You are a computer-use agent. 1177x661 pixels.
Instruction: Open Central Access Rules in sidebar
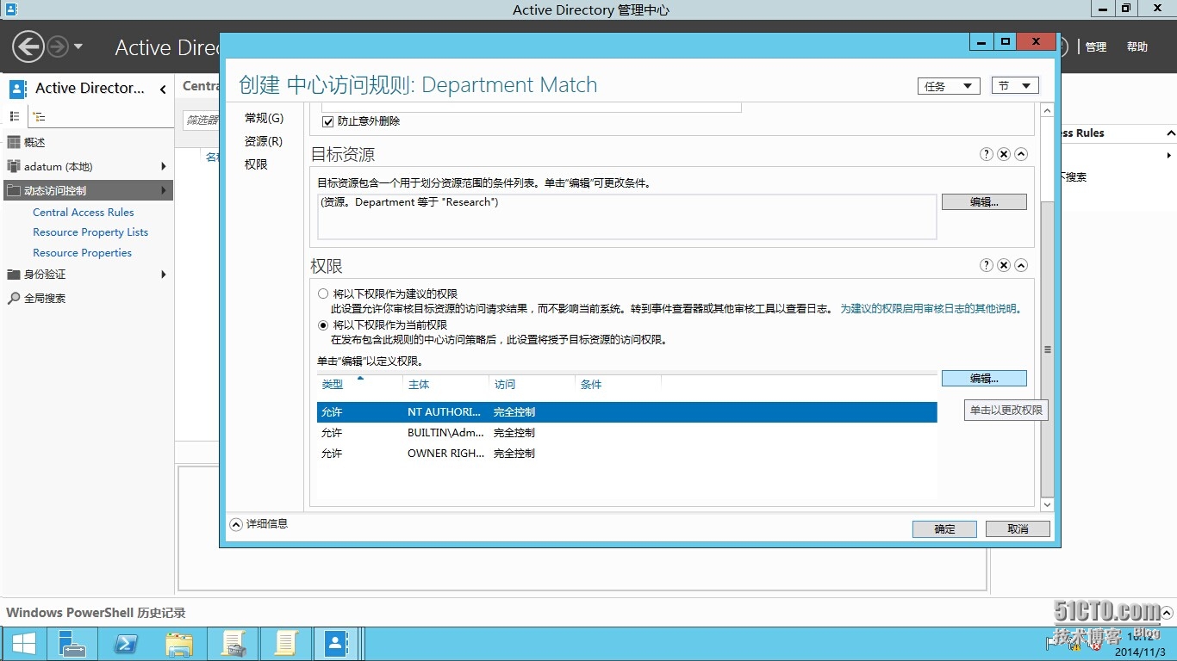pyautogui.click(x=84, y=212)
